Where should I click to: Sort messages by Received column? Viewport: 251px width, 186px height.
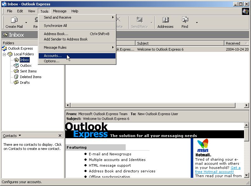[237, 43]
